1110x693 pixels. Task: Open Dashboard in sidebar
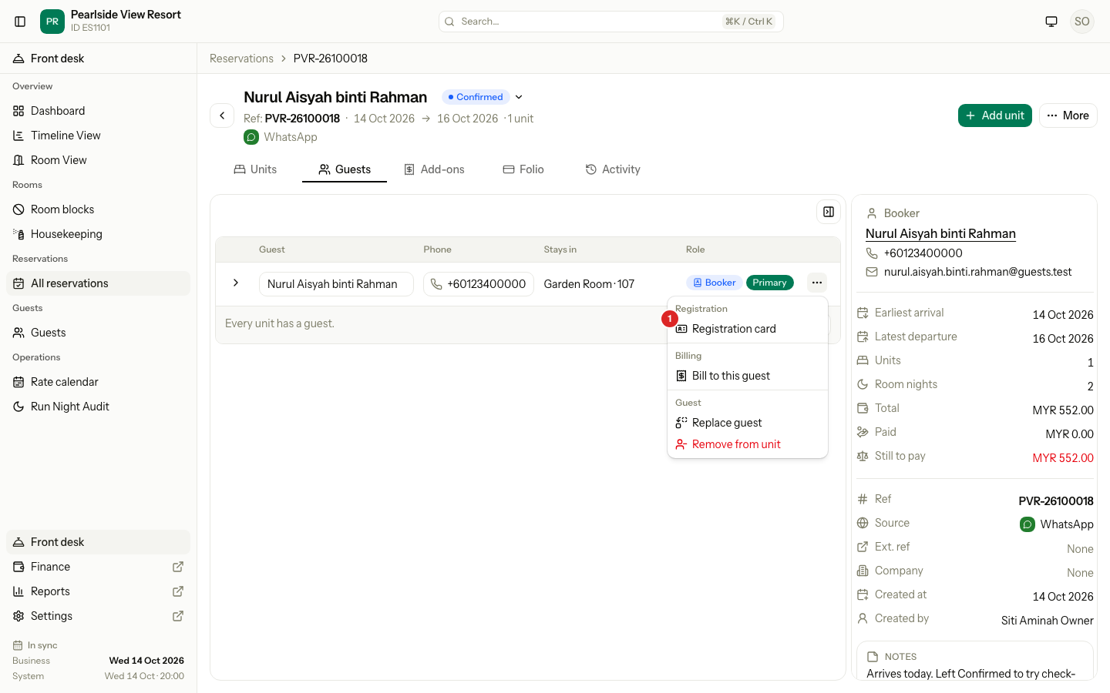(98, 111)
